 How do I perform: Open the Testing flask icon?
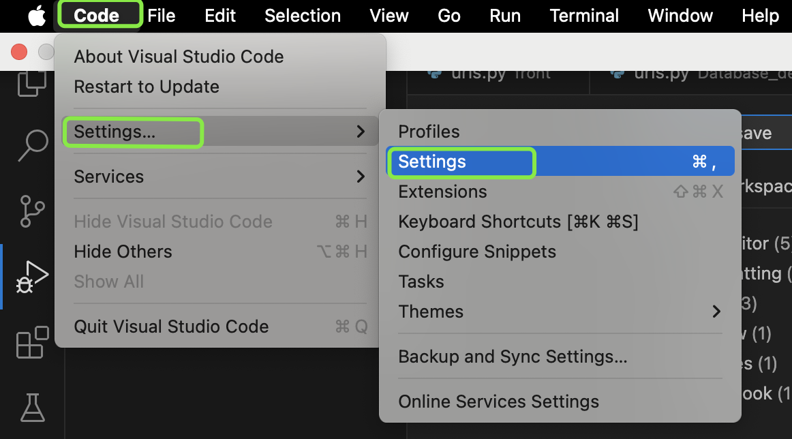coord(33,408)
